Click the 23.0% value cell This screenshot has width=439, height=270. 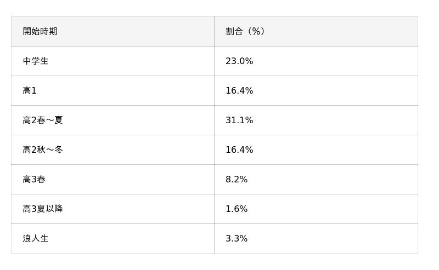[x=239, y=61]
